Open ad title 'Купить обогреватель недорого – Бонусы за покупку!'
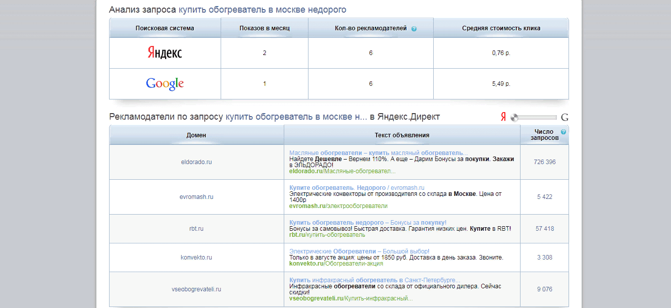This screenshot has height=308, width=671. coord(368,223)
